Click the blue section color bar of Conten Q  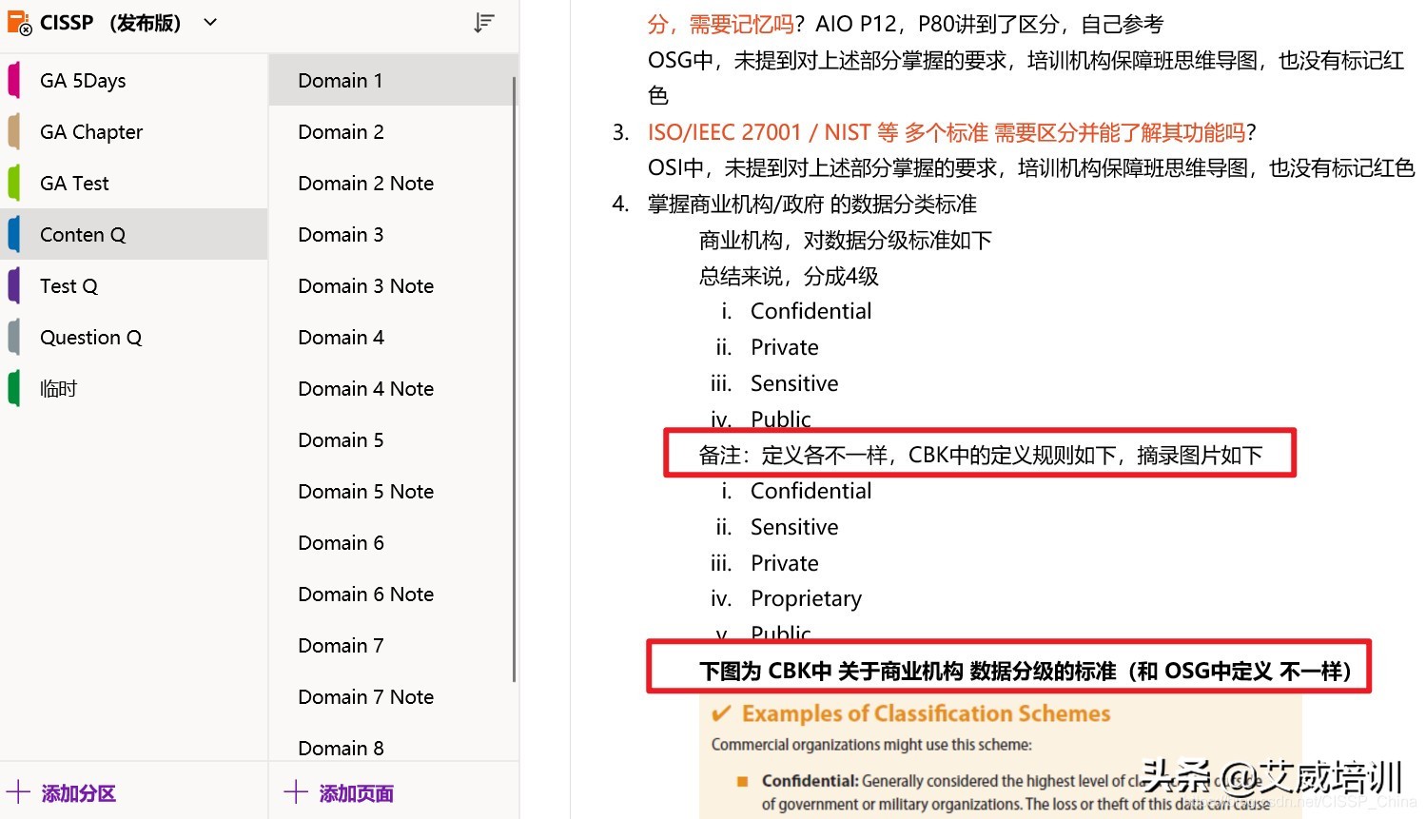[12, 234]
